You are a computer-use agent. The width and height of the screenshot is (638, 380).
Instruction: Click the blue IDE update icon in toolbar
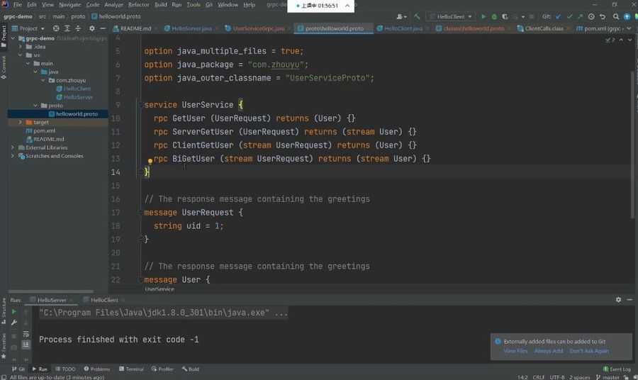[x=627, y=17]
